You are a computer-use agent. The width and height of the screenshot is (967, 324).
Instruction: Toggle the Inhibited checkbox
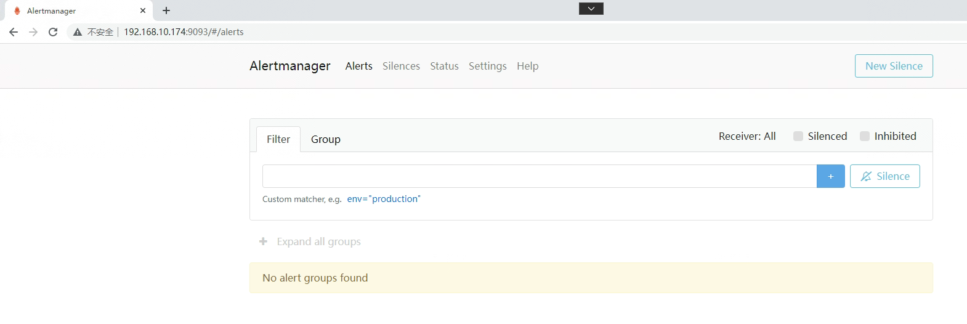pyautogui.click(x=865, y=136)
